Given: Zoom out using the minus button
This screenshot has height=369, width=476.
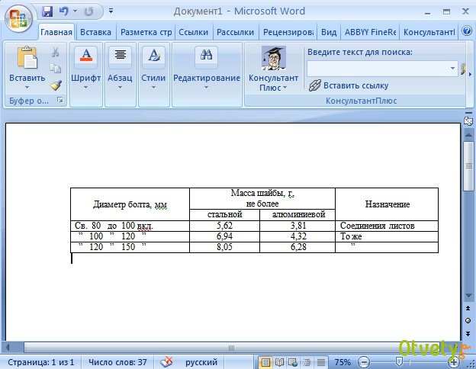Looking at the screenshot, I should [x=365, y=362].
